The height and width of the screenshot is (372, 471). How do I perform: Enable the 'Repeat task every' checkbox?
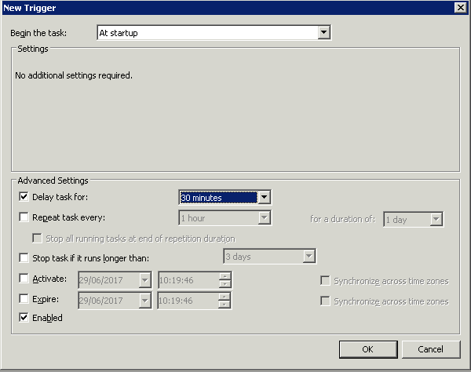click(24, 217)
